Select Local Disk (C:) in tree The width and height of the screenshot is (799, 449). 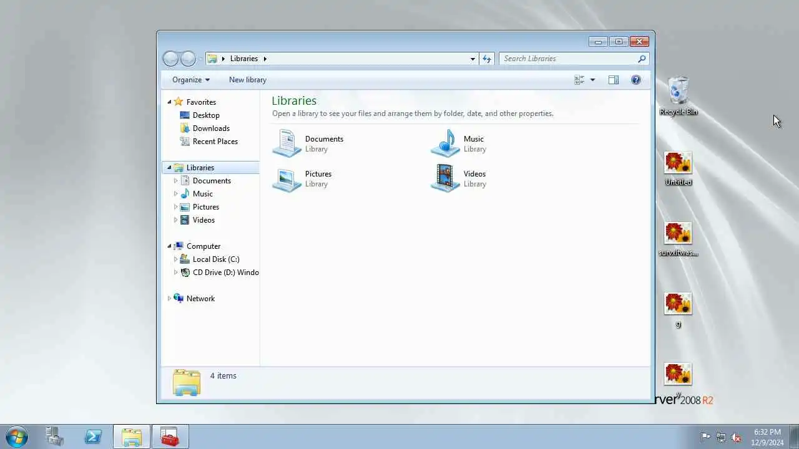pyautogui.click(x=216, y=259)
